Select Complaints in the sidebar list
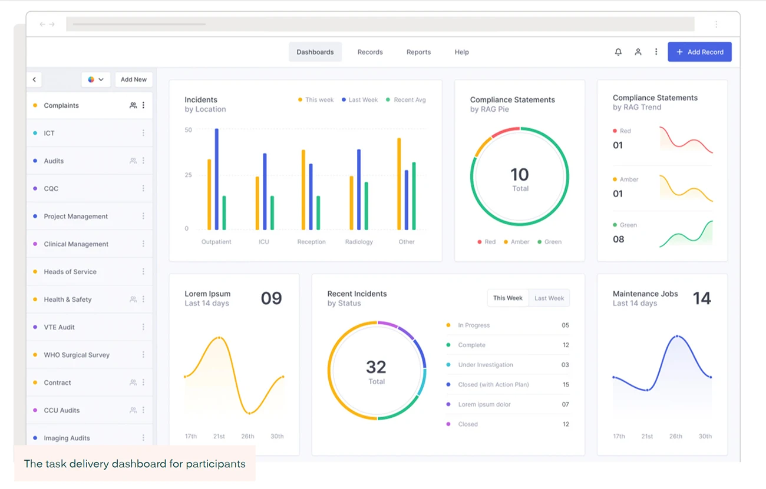Image resolution: width=766 pixels, height=489 pixels. (90, 105)
